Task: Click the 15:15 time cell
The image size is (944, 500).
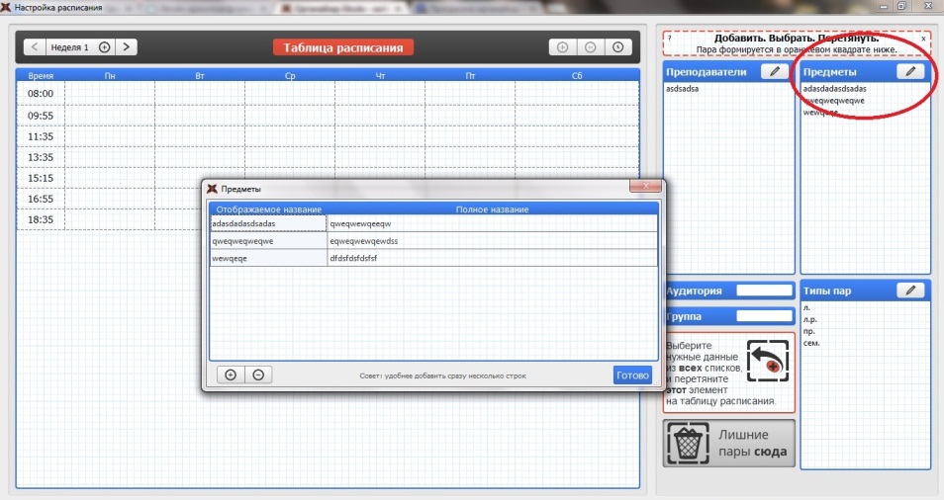Action: (41, 178)
